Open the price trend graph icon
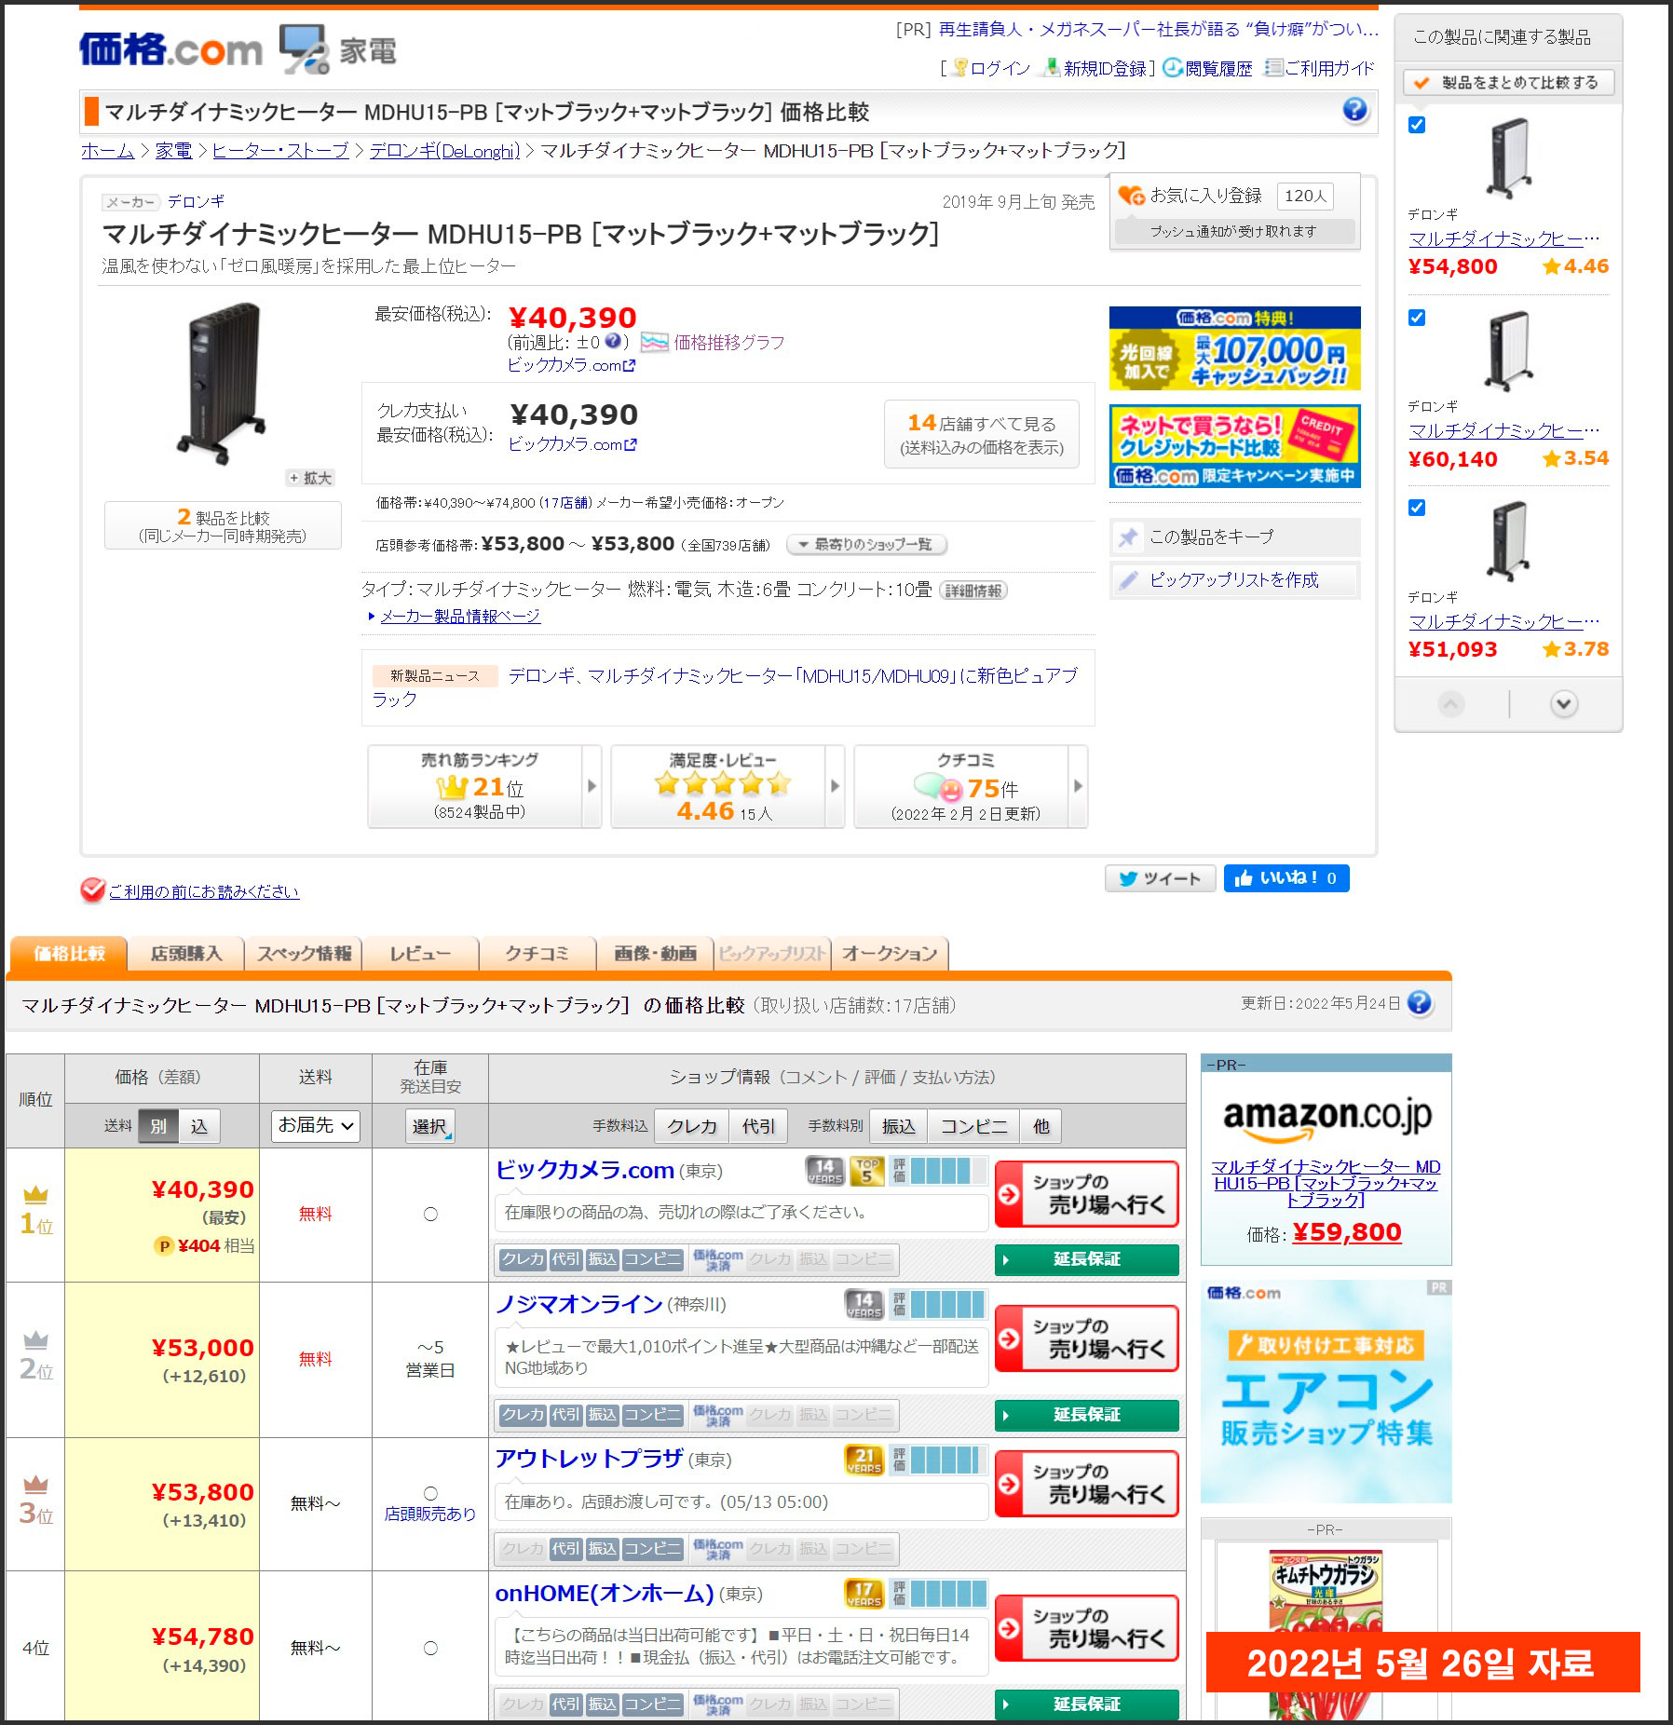 tap(654, 343)
